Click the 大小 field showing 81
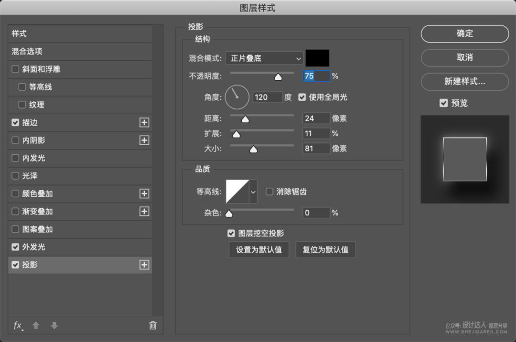Image resolution: width=516 pixels, height=342 pixels. pos(316,148)
